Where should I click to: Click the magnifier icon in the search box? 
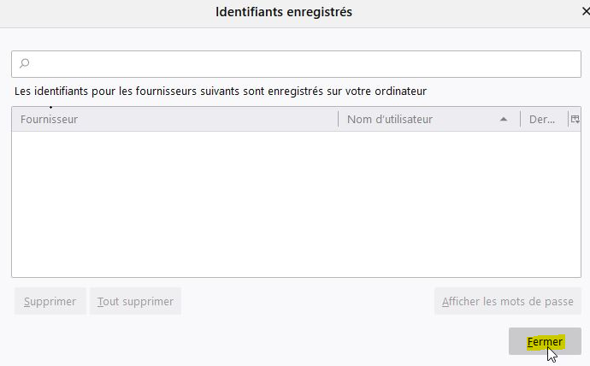(25, 62)
